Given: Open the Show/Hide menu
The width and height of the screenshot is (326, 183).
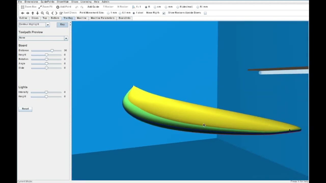Looking at the screenshot, I should 63,2.
